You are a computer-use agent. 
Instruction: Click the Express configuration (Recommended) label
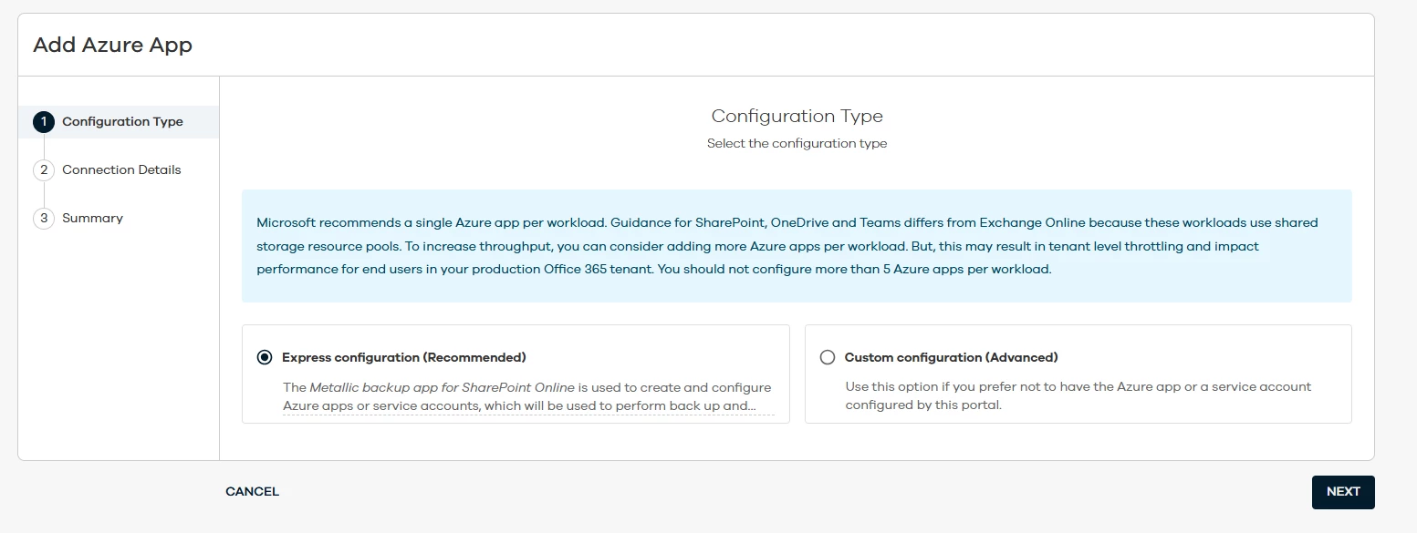tap(403, 358)
